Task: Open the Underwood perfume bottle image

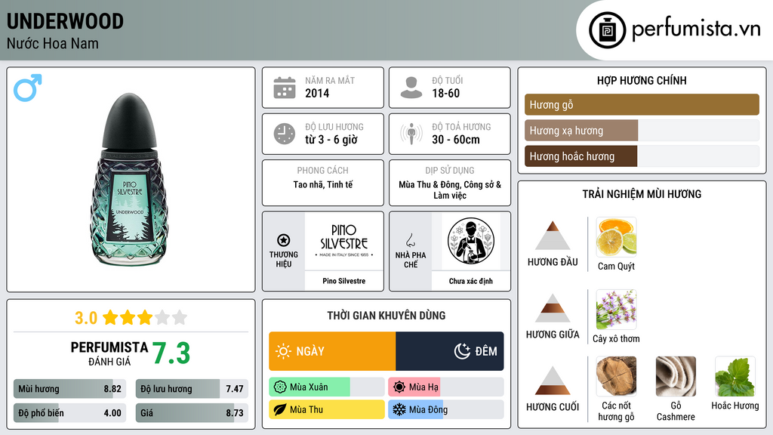Action: 130,180
